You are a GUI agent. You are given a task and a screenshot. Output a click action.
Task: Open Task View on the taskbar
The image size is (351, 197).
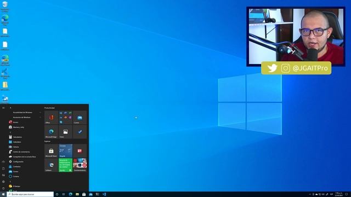tap(64, 194)
